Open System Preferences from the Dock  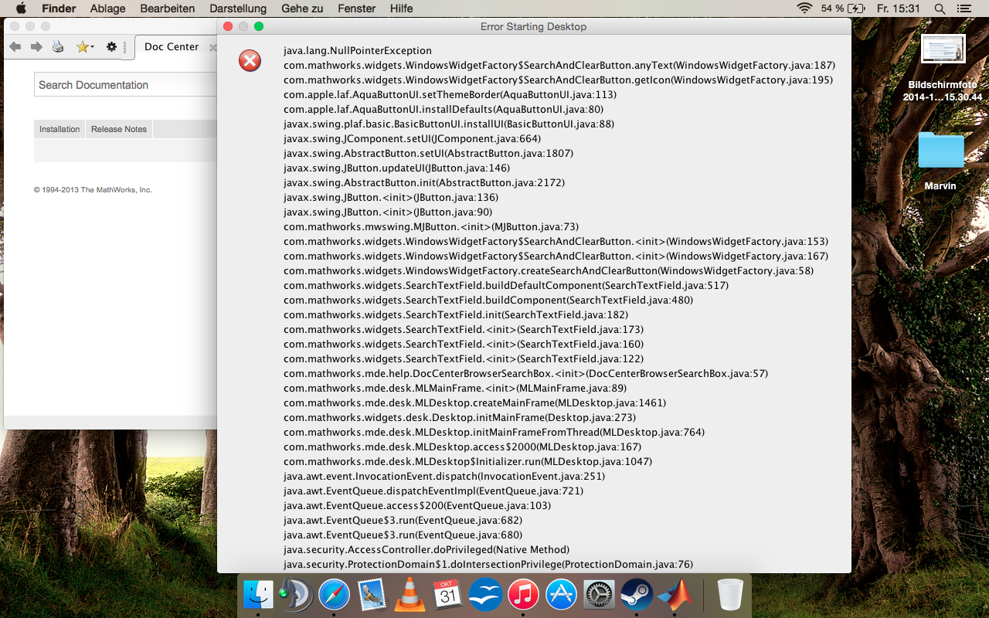599,595
